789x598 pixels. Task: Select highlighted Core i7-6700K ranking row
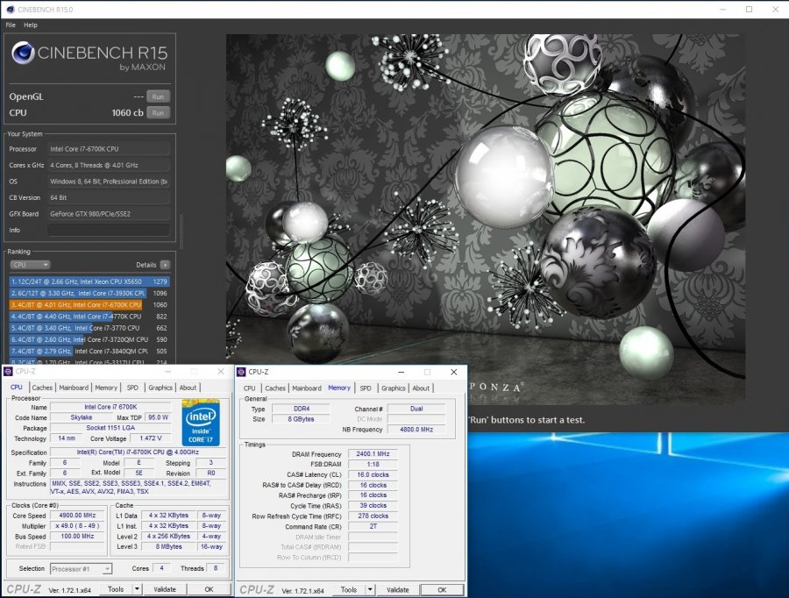coord(89,304)
